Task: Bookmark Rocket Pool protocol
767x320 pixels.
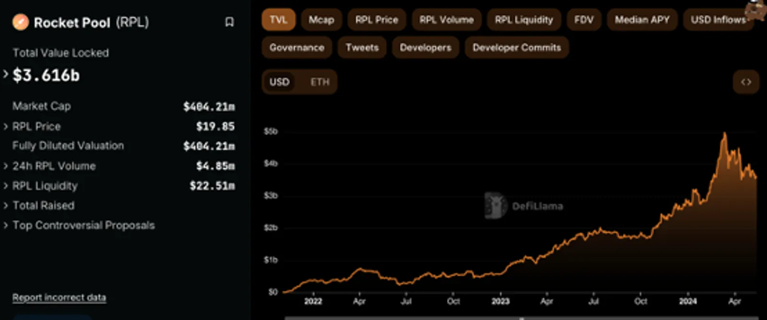Action: (x=229, y=22)
